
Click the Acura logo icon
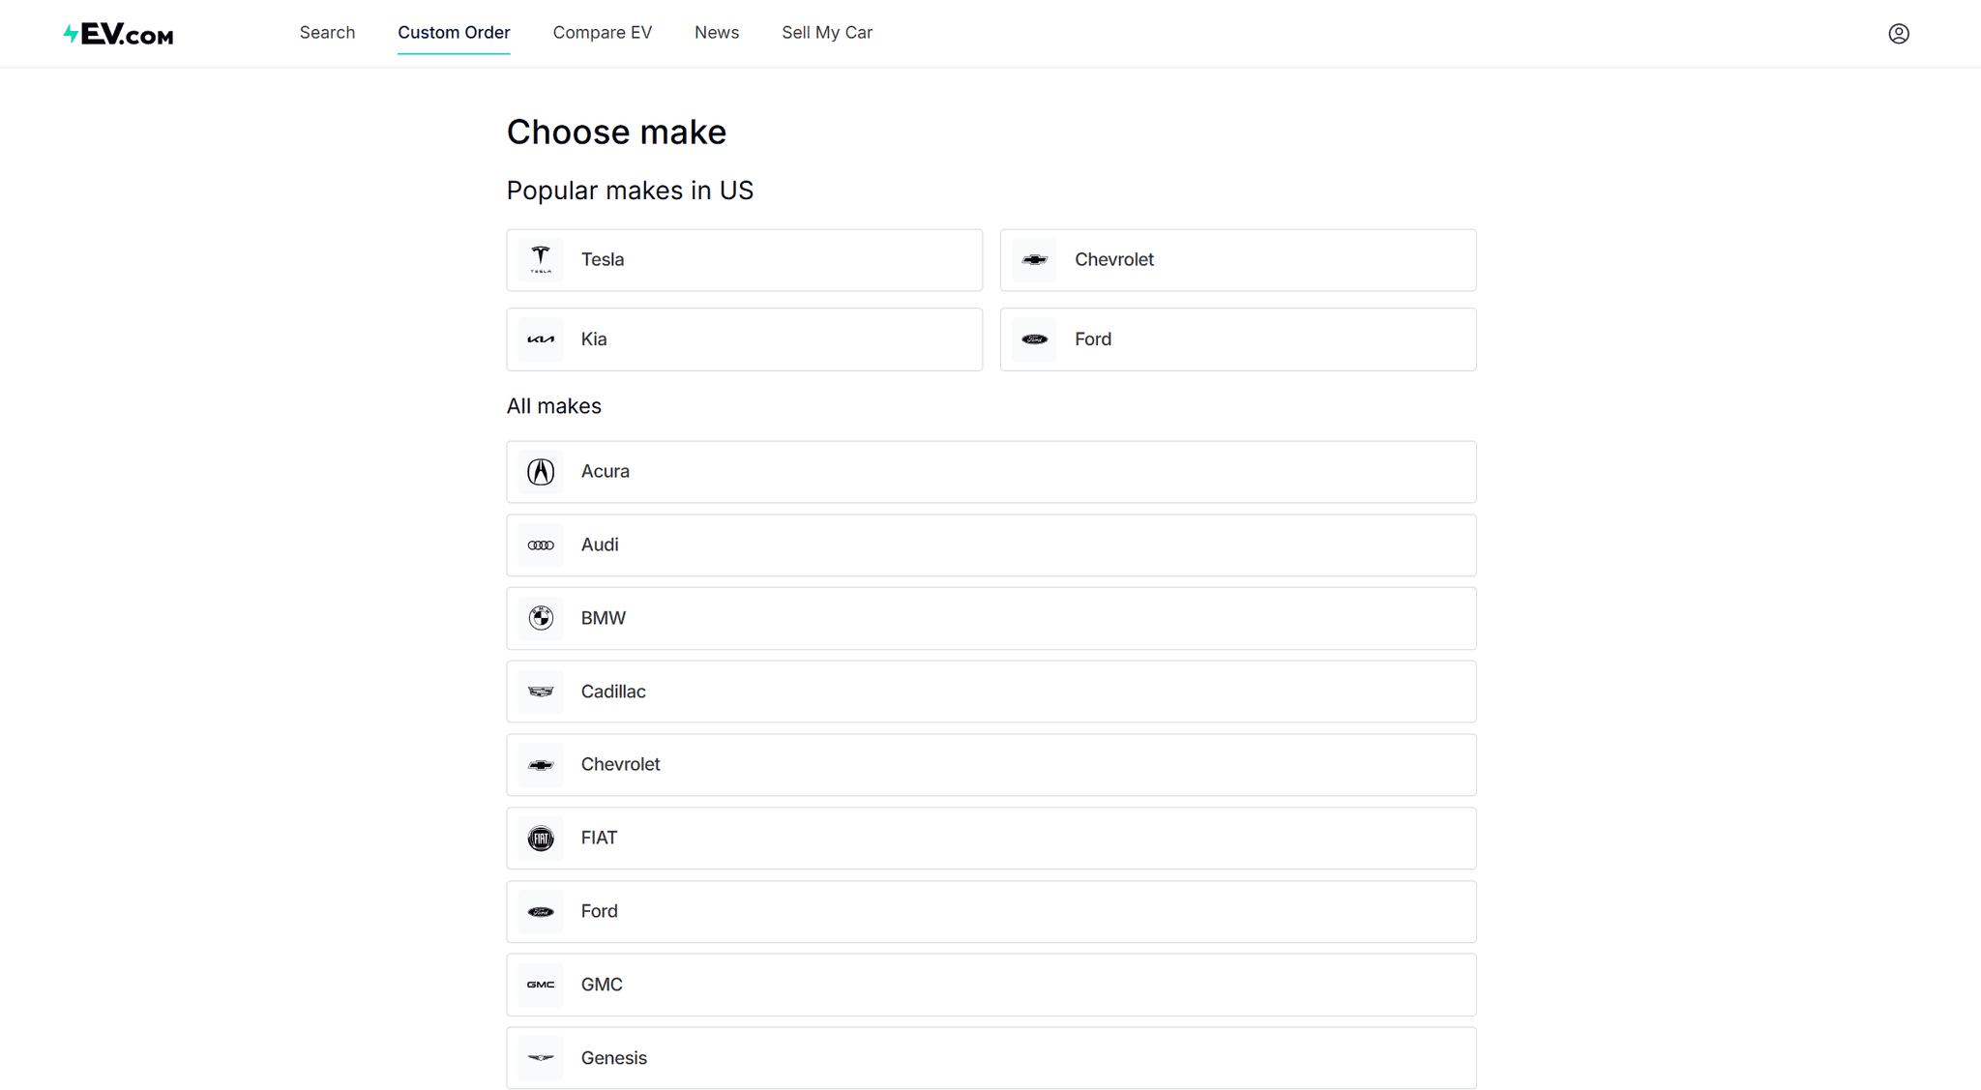pyautogui.click(x=541, y=472)
